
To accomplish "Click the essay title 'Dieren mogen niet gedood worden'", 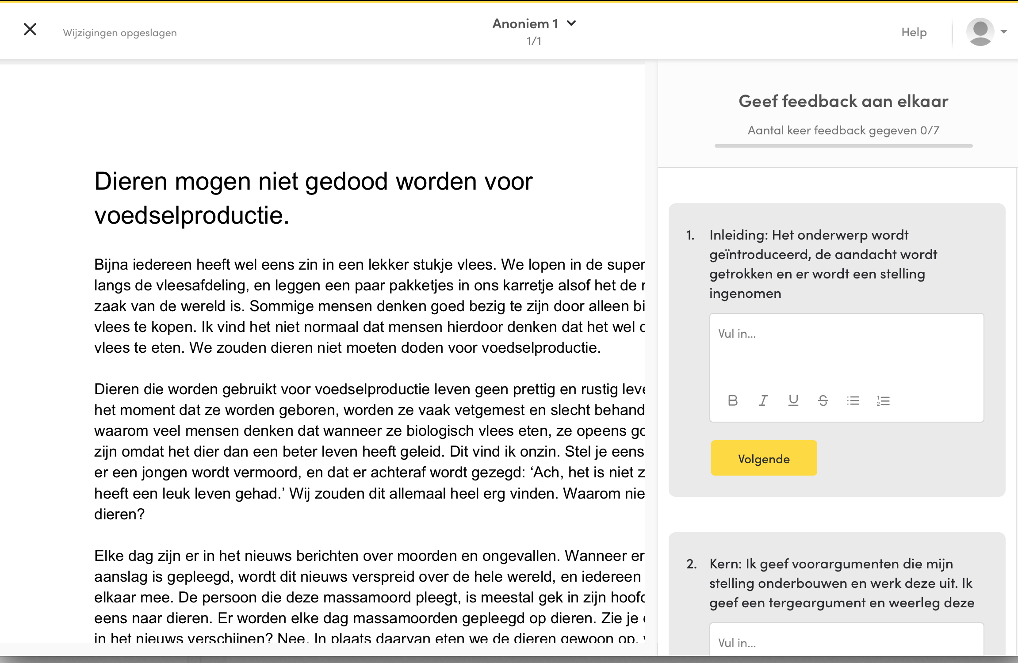I will click(x=314, y=198).
